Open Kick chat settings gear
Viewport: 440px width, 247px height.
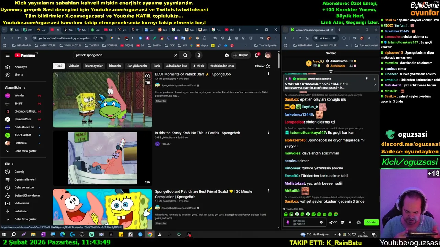tap(350, 222)
